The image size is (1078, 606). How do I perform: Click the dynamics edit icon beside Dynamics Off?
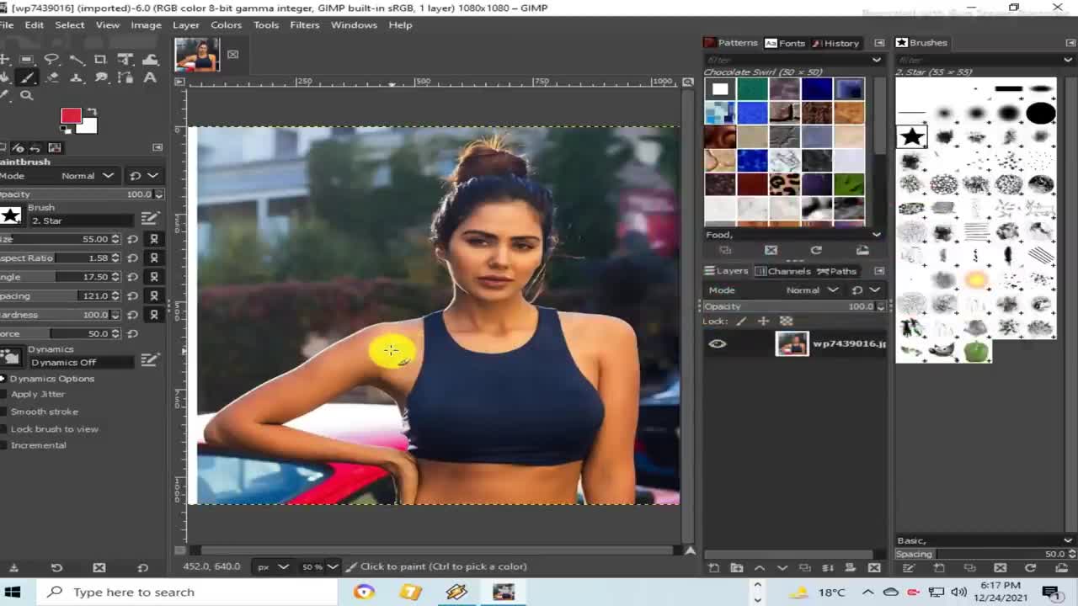(x=150, y=360)
